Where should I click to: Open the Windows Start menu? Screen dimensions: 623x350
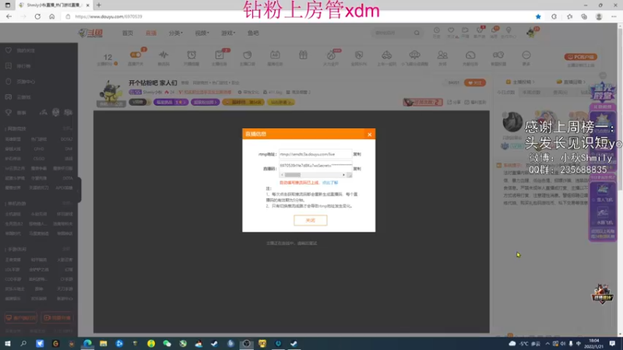[x=8, y=343]
